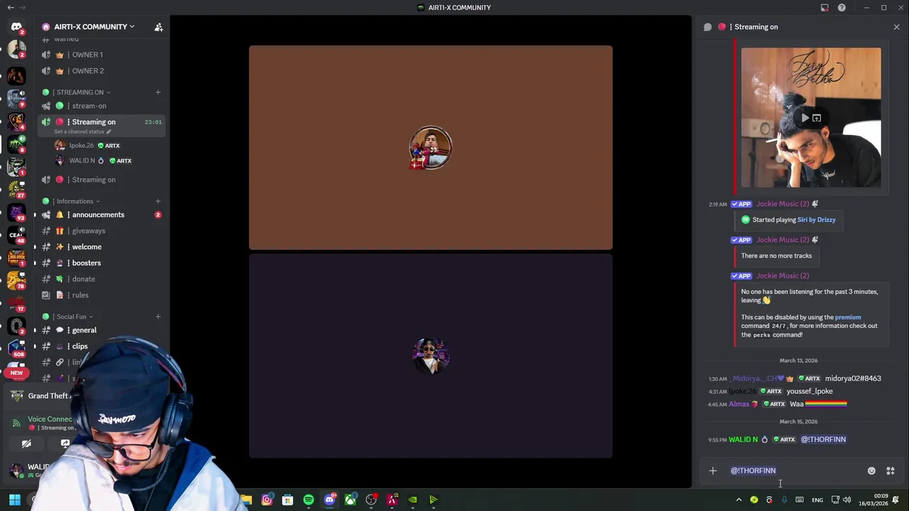Go back using the top-left arrow
Image resolution: width=909 pixels, height=511 pixels.
(x=11, y=8)
